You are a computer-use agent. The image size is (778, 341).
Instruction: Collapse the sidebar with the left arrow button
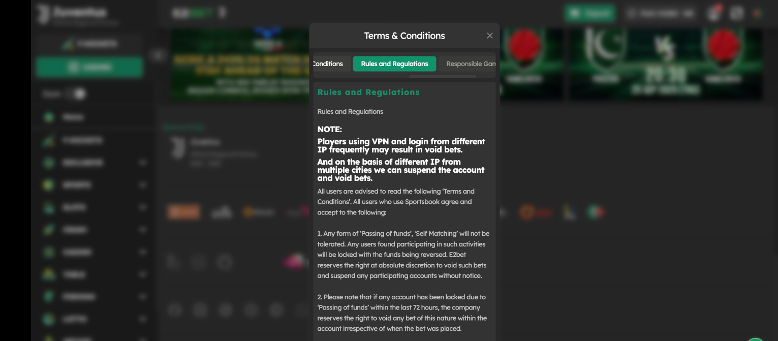pos(158,54)
